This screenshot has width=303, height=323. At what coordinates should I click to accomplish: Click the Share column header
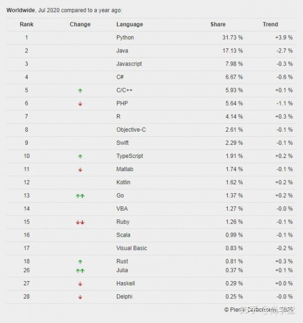218,24
